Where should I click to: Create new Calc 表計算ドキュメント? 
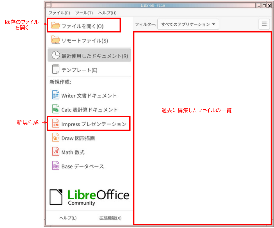pos(89,110)
